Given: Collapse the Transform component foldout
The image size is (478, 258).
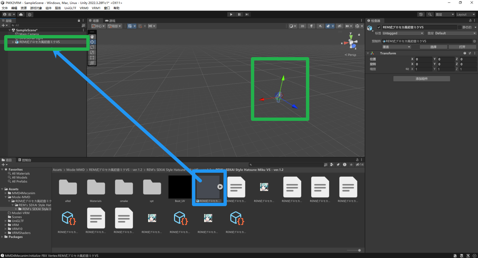Looking at the screenshot, I should pos(368,53).
